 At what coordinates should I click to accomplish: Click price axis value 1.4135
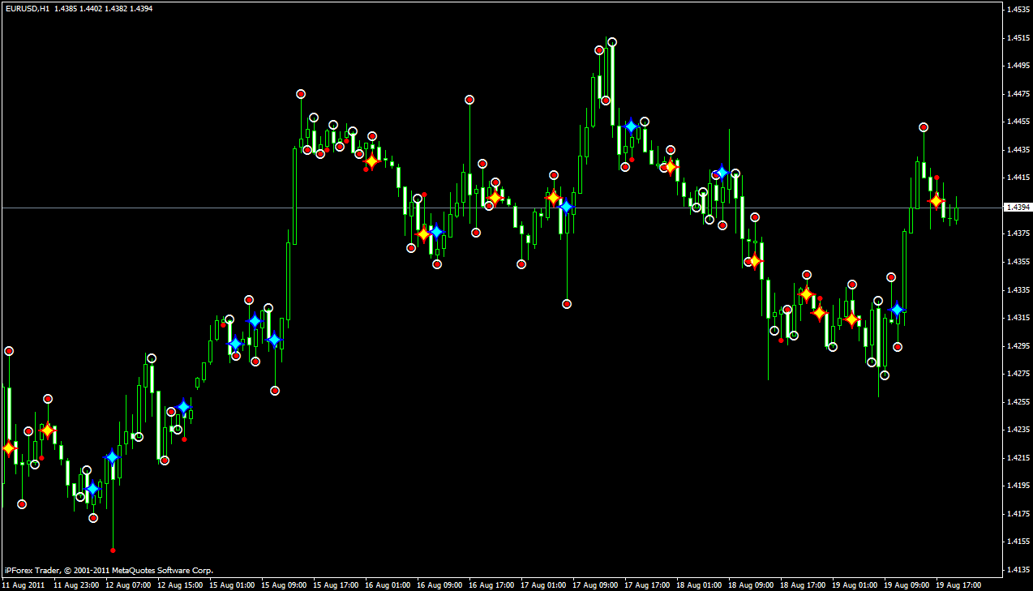1018,570
